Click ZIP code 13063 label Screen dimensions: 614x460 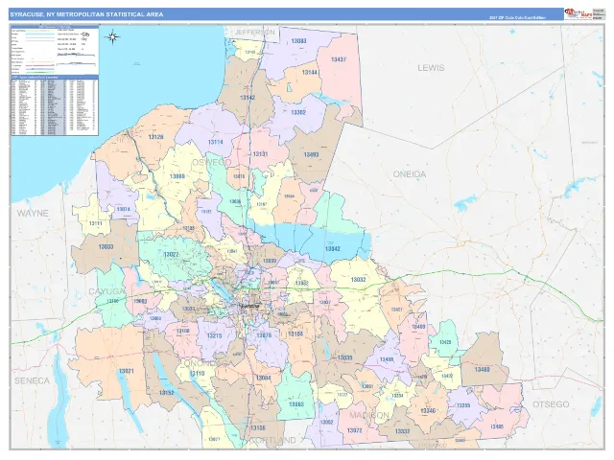pyautogui.click(x=296, y=404)
